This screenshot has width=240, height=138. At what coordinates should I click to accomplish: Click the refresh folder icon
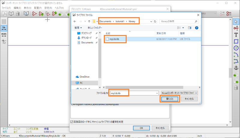[x=155, y=22]
